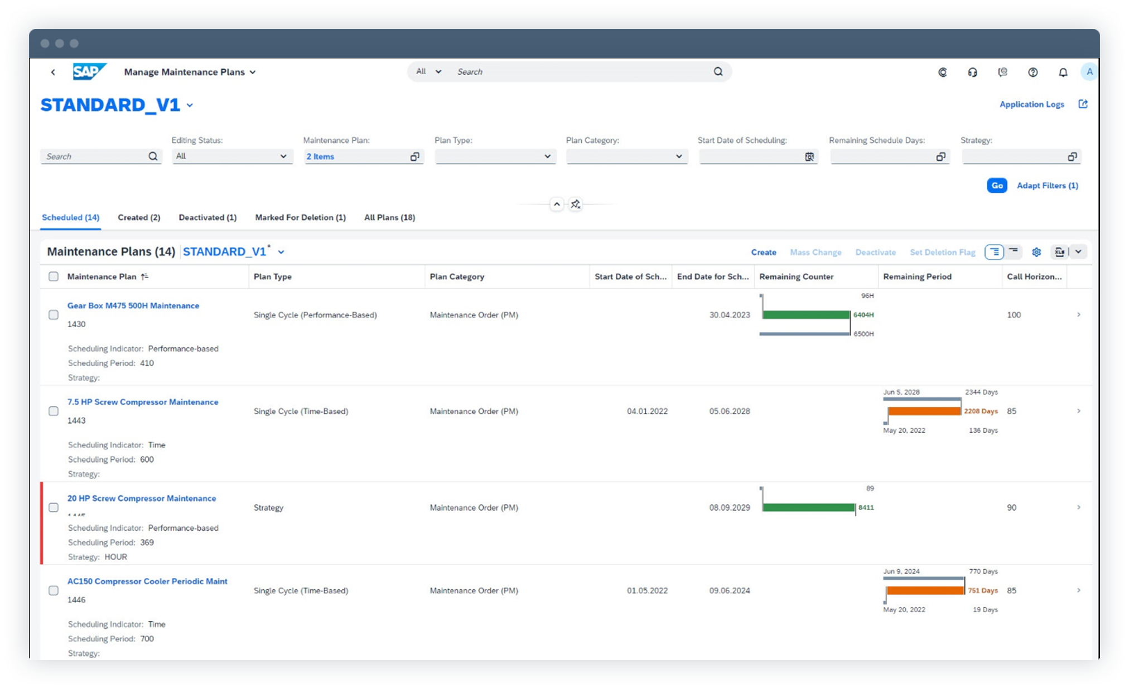1129x689 pixels.
Task: Click the Go button
Action: pos(997,186)
